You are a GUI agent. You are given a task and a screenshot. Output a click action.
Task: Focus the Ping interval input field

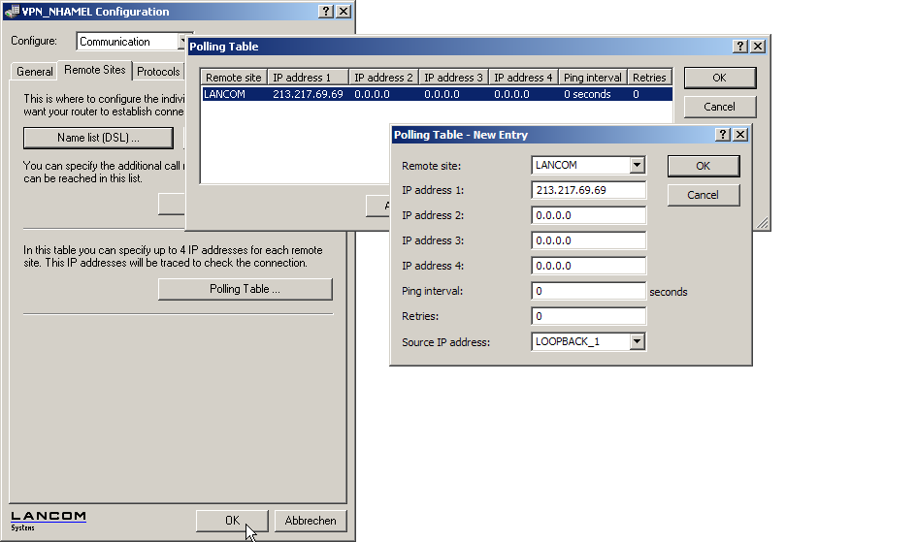coord(589,291)
